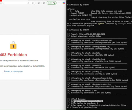Click the '--file-list FILE_LIST' option in the help text

80,19
